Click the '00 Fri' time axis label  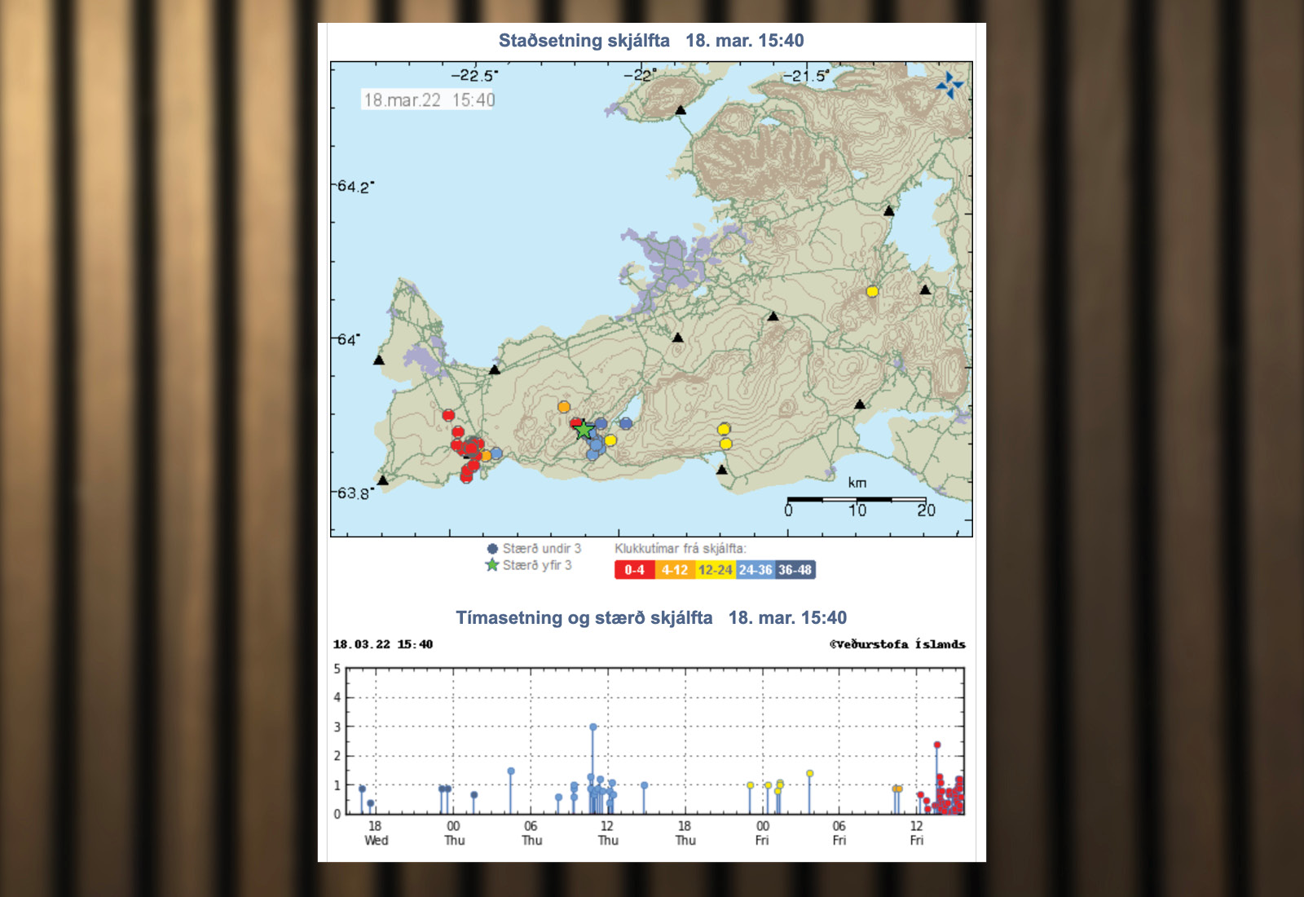[x=762, y=833]
